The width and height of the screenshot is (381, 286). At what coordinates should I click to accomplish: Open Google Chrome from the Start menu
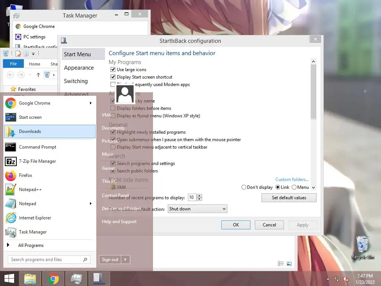click(50, 103)
